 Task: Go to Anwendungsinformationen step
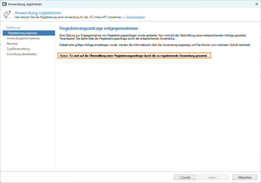[x=23, y=38]
